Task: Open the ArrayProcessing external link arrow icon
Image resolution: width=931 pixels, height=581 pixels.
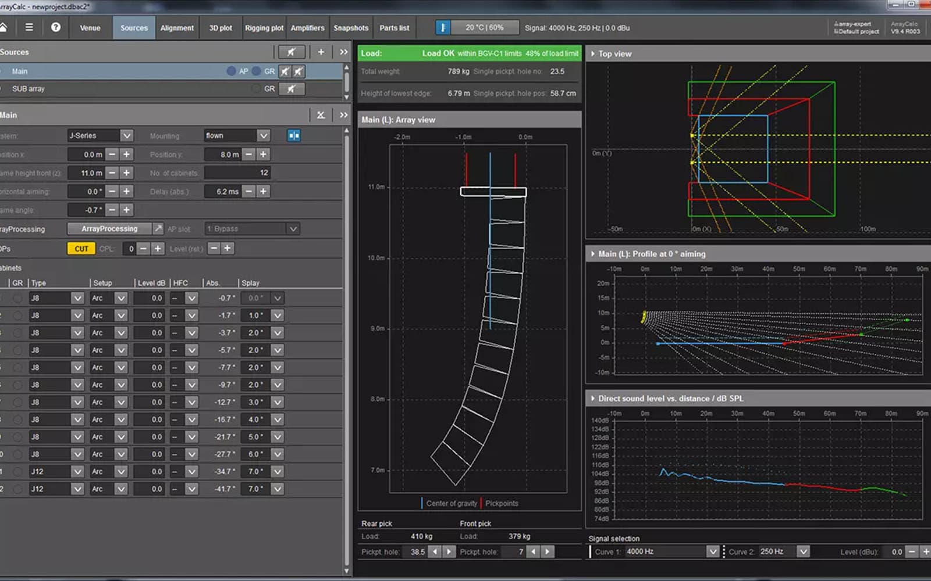Action: [x=158, y=228]
